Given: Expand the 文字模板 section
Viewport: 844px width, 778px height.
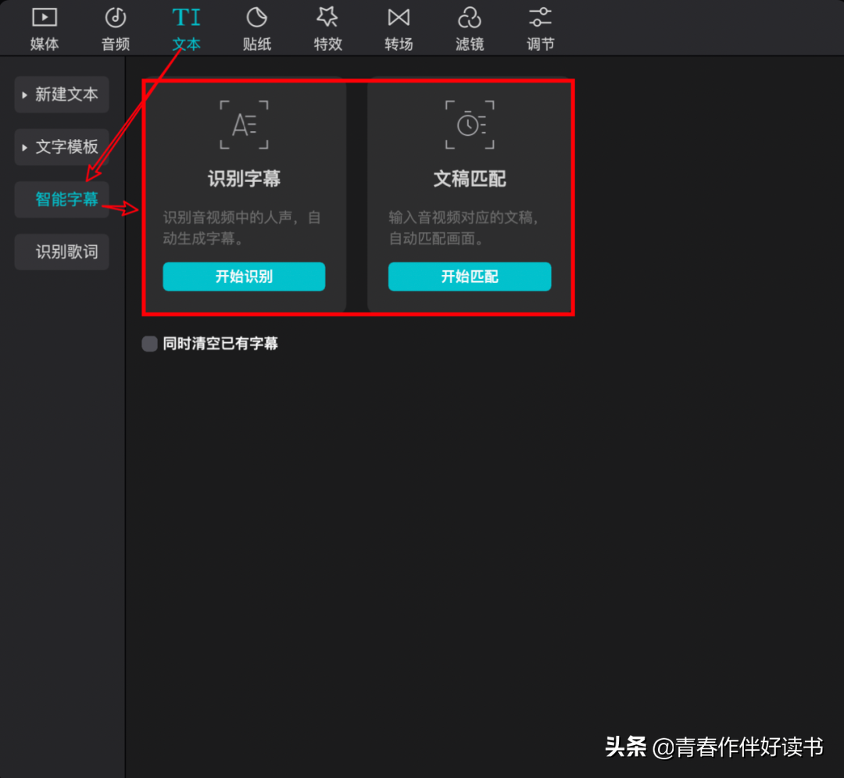Looking at the screenshot, I should (61, 147).
